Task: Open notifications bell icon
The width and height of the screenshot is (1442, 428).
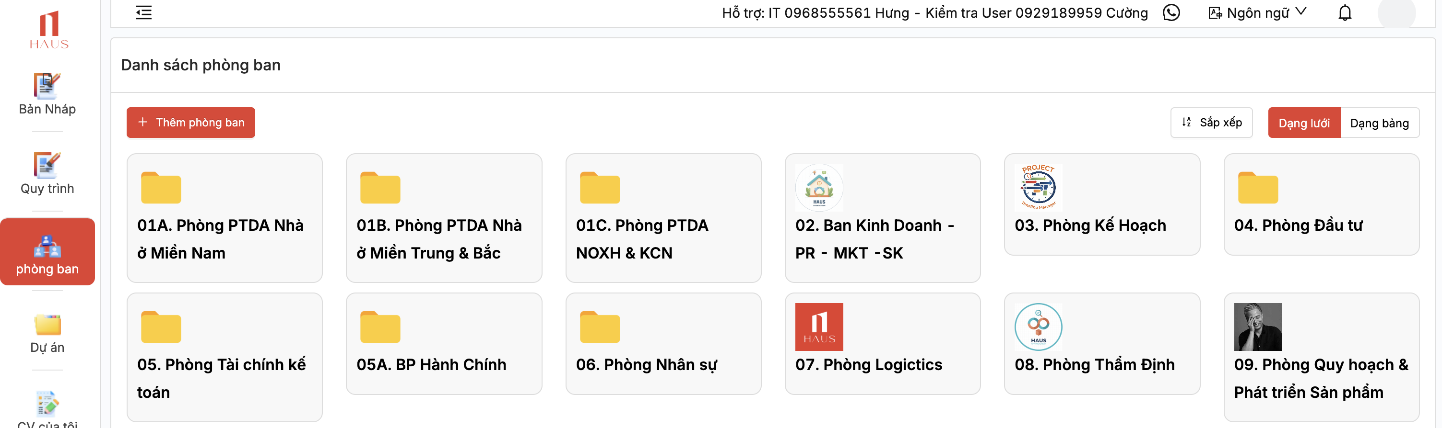Action: [1345, 13]
